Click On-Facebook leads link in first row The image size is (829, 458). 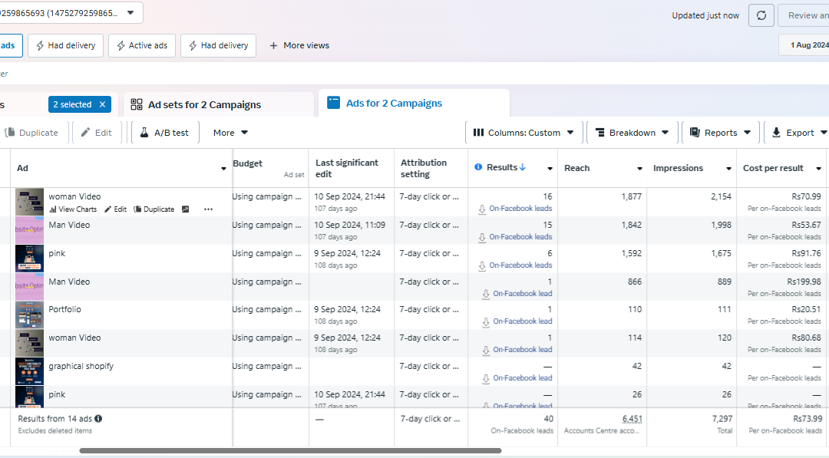520,208
